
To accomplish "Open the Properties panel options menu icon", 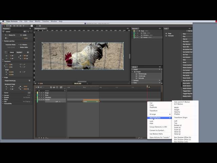I will (x=30, y=29).
